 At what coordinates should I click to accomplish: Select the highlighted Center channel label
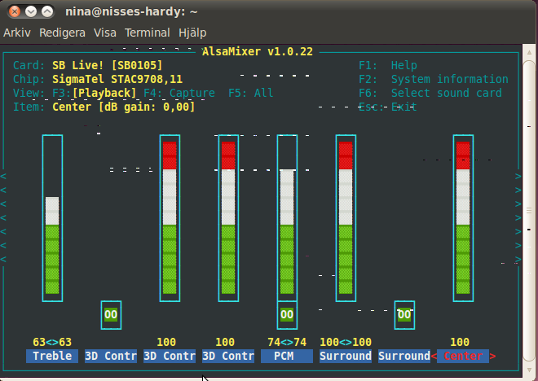463,356
